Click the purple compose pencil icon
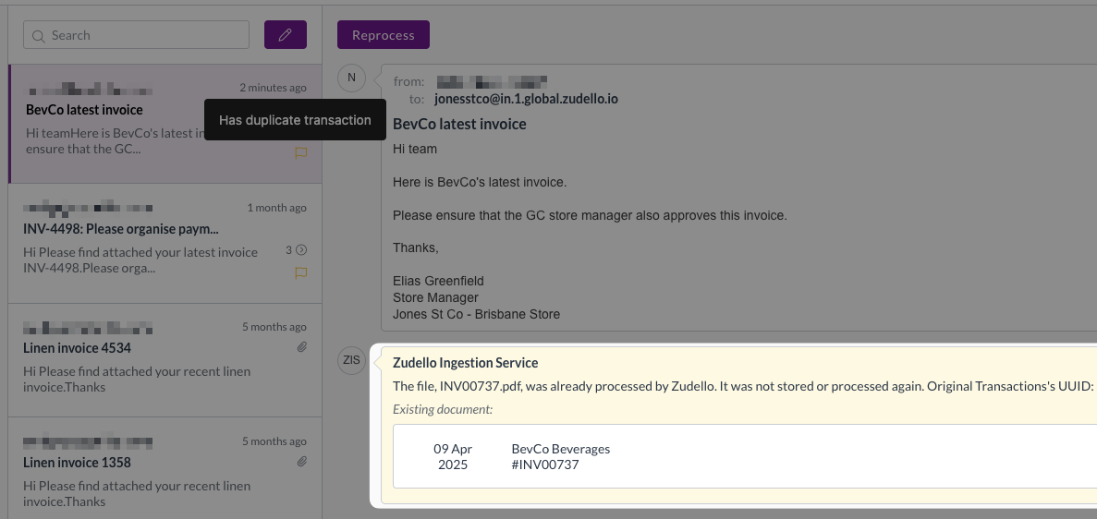 point(286,35)
